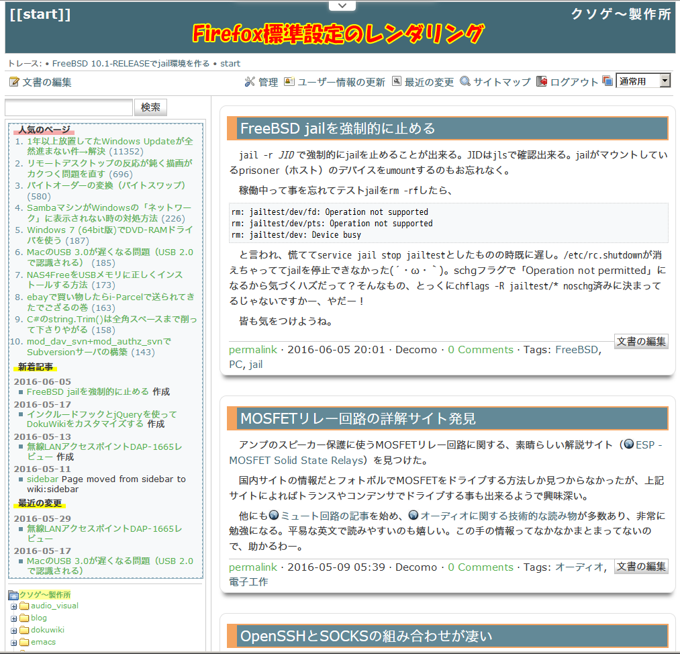Click the 検索 search button

click(150, 107)
